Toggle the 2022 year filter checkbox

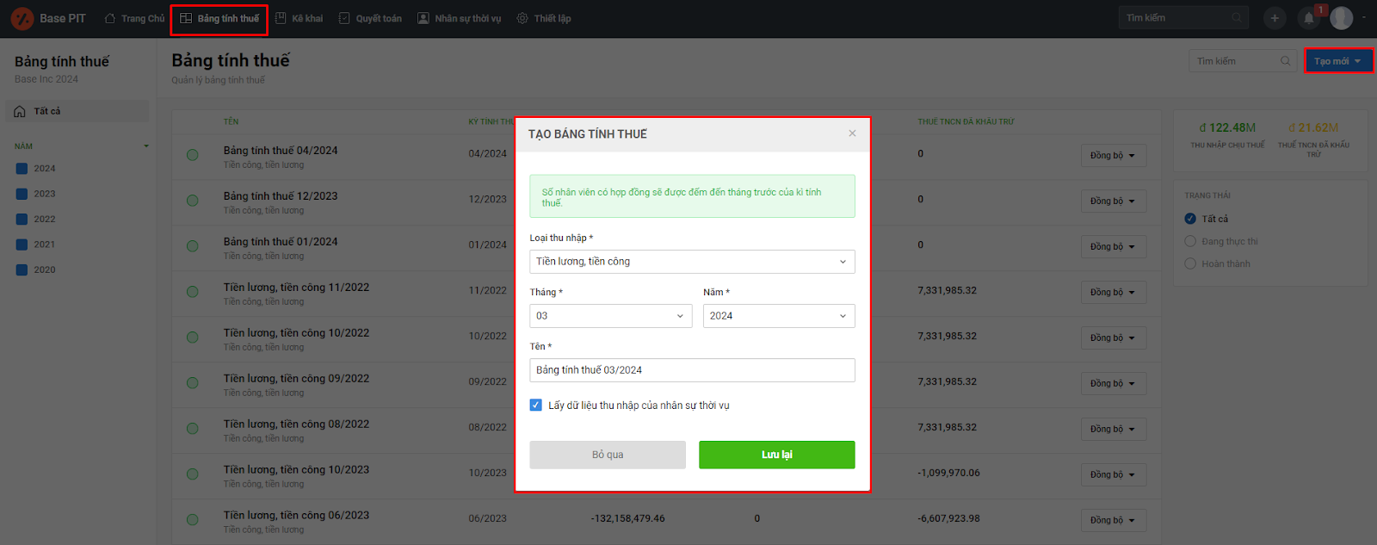pos(22,219)
